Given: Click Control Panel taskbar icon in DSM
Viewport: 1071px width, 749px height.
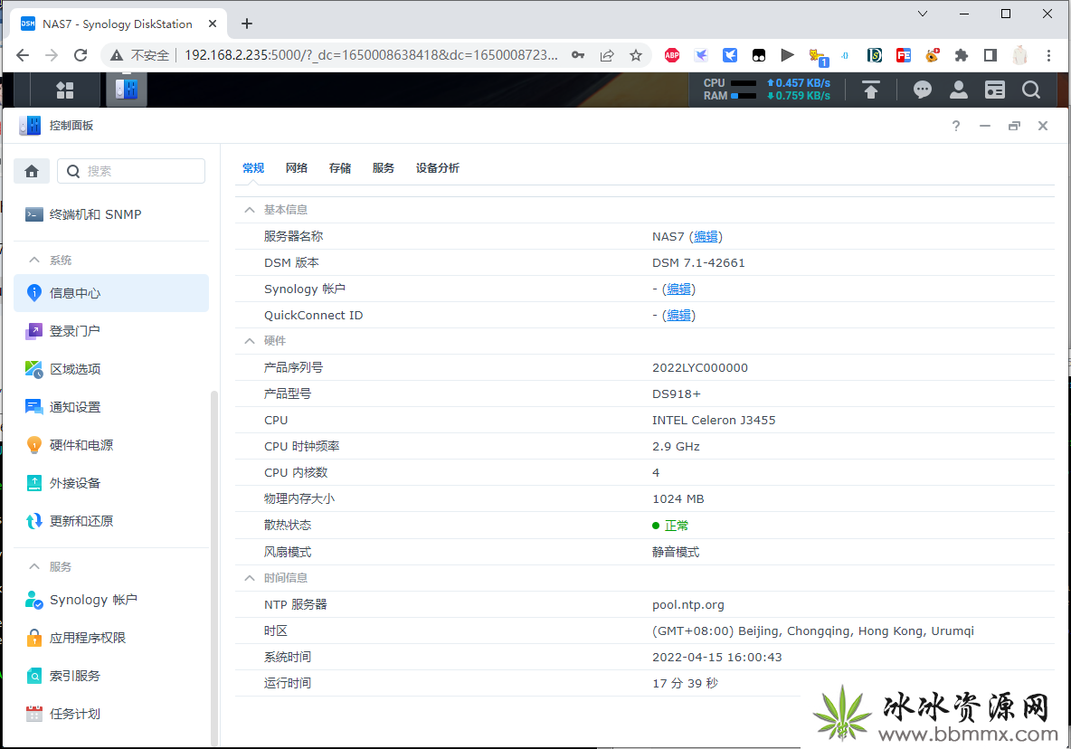Looking at the screenshot, I should [127, 90].
